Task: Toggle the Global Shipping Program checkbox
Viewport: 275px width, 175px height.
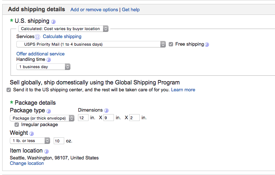Action: tap(9, 90)
